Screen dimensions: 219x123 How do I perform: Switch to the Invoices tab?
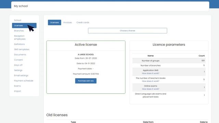click(x=68, y=23)
